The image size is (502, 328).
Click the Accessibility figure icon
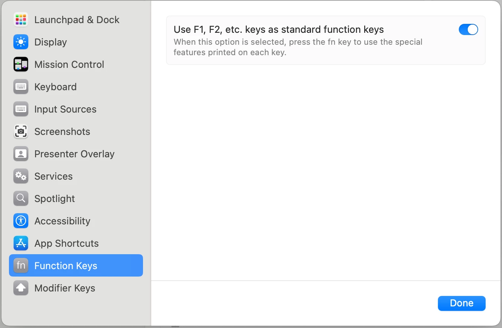pos(21,221)
